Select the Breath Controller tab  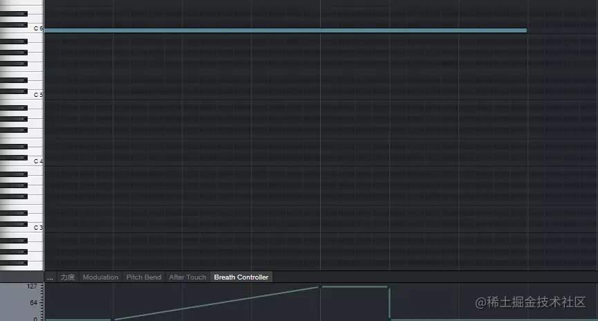tap(241, 277)
